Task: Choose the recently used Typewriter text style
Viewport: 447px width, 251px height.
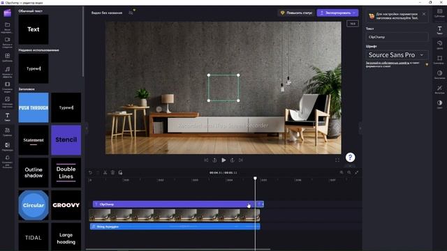Action: (x=34, y=68)
